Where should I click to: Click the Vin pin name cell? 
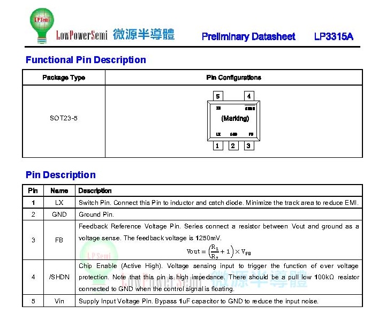tap(59, 301)
